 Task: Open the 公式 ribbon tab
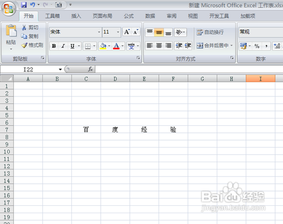coord(128,16)
